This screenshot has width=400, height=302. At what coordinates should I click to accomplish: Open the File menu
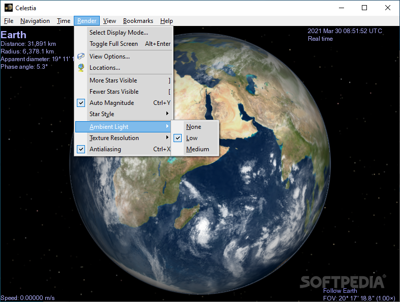pyautogui.click(x=9, y=21)
